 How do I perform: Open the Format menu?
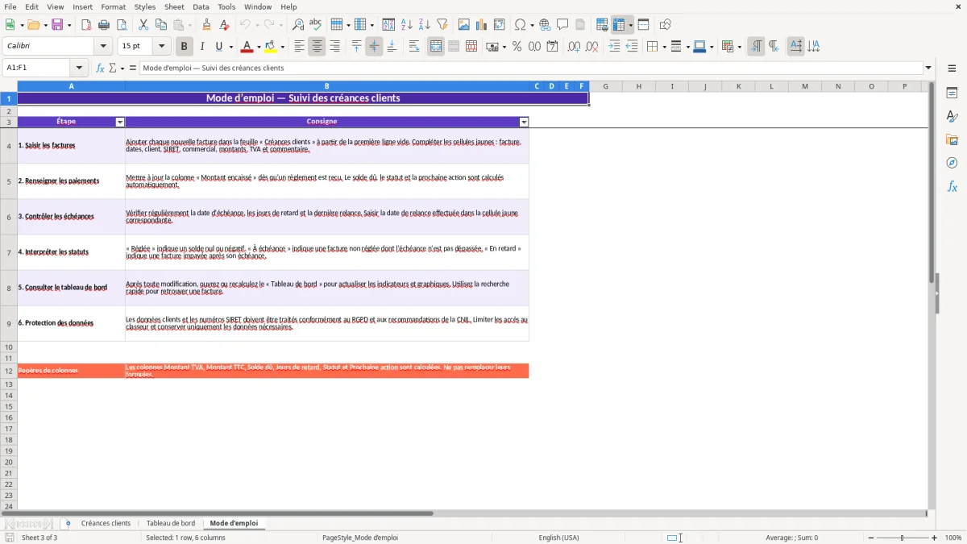(114, 6)
